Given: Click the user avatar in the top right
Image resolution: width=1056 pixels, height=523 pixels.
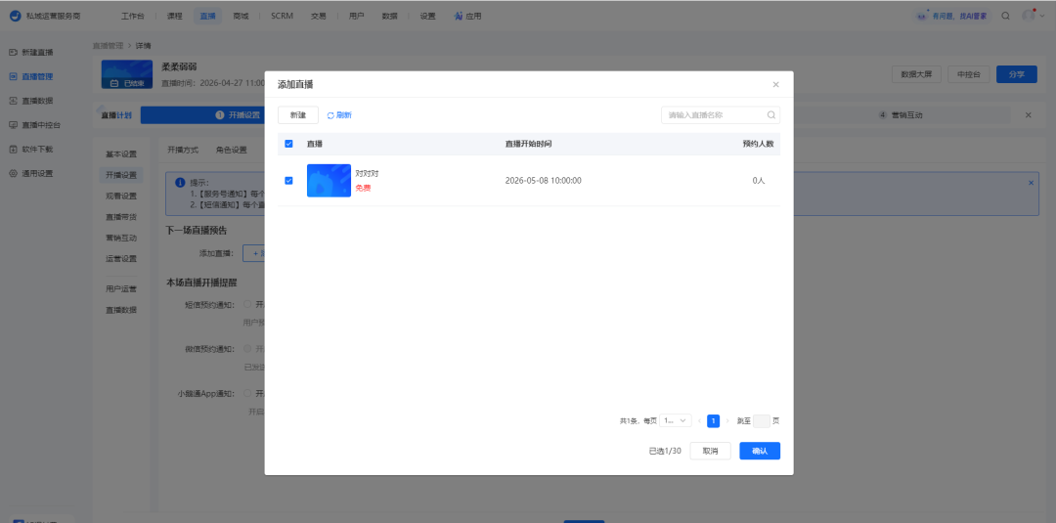Looking at the screenshot, I should click(x=1028, y=16).
